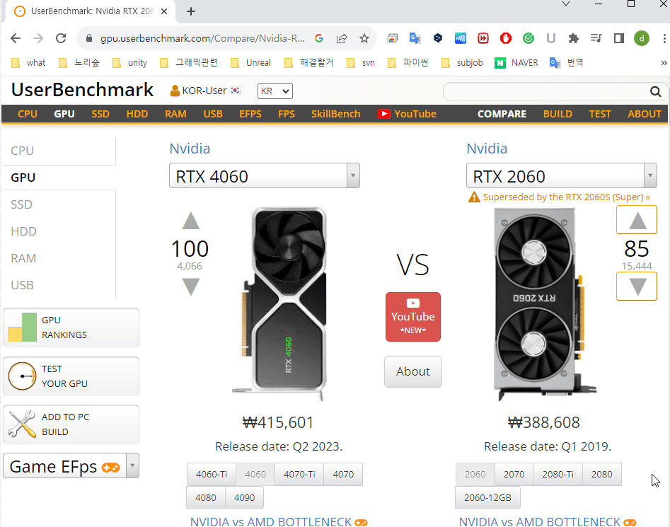This screenshot has width=670, height=527.
Task: Click ADD TO PC BUILD button
Action: tap(71, 424)
